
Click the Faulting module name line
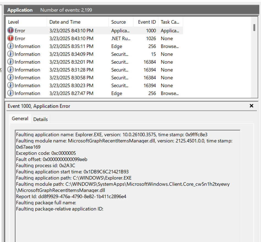124,144
